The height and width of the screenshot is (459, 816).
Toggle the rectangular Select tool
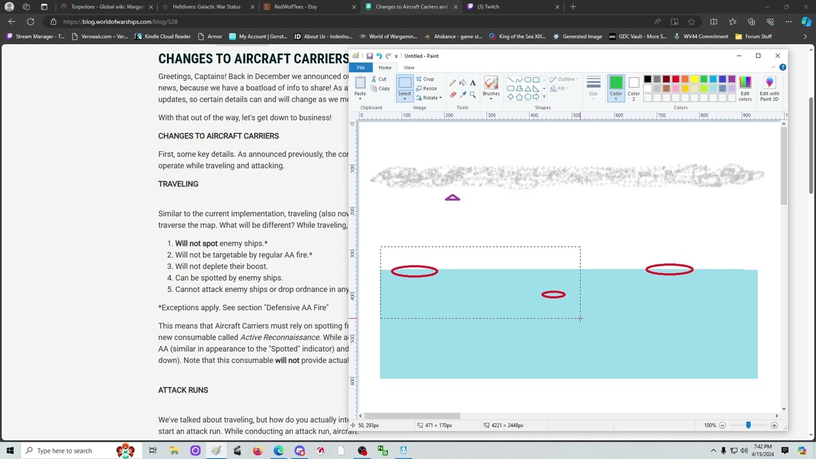click(405, 83)
